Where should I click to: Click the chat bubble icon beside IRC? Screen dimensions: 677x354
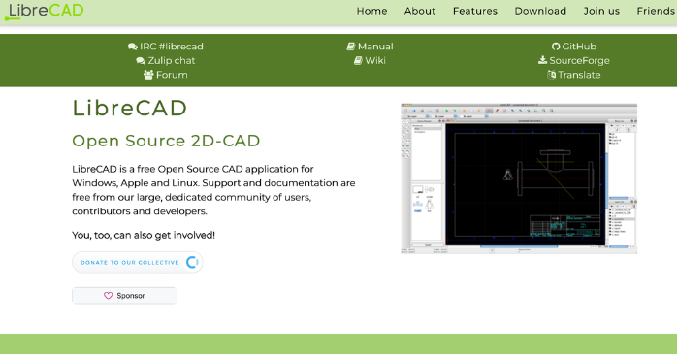click(x=133, y=47)
